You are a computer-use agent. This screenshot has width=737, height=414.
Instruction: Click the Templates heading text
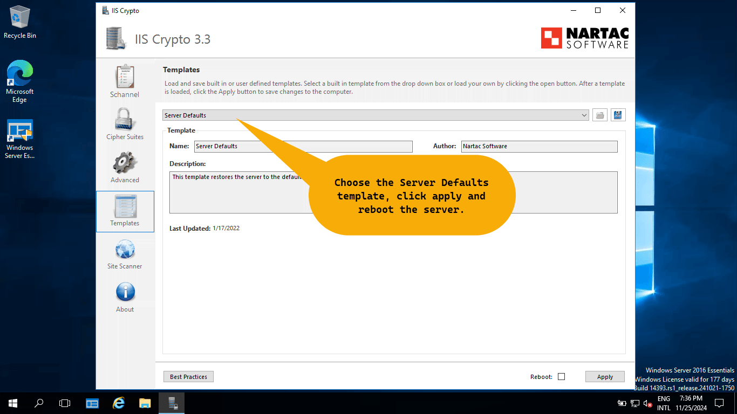(181, 70)
